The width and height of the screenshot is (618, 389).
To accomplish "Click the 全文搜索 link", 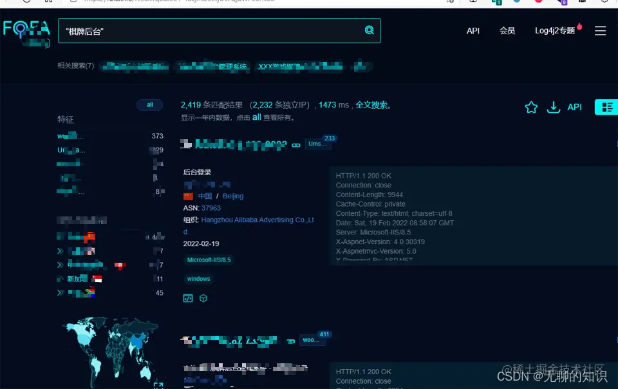I will (x=371, y=105).
